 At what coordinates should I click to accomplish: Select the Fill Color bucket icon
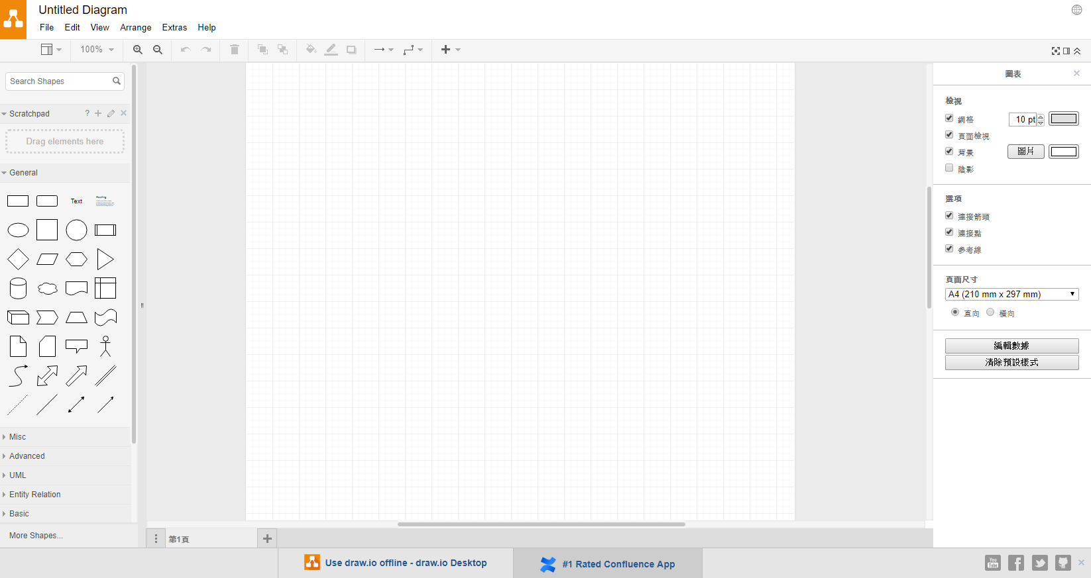[311, 50]
